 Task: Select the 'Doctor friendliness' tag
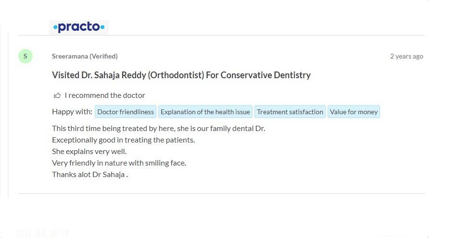[126, 112]
